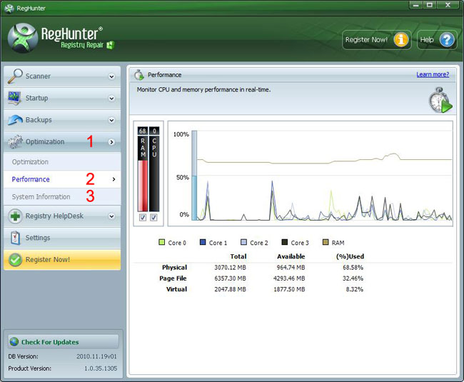
Task: Click the Settings clipboard icon
Action: coord(14,238)
